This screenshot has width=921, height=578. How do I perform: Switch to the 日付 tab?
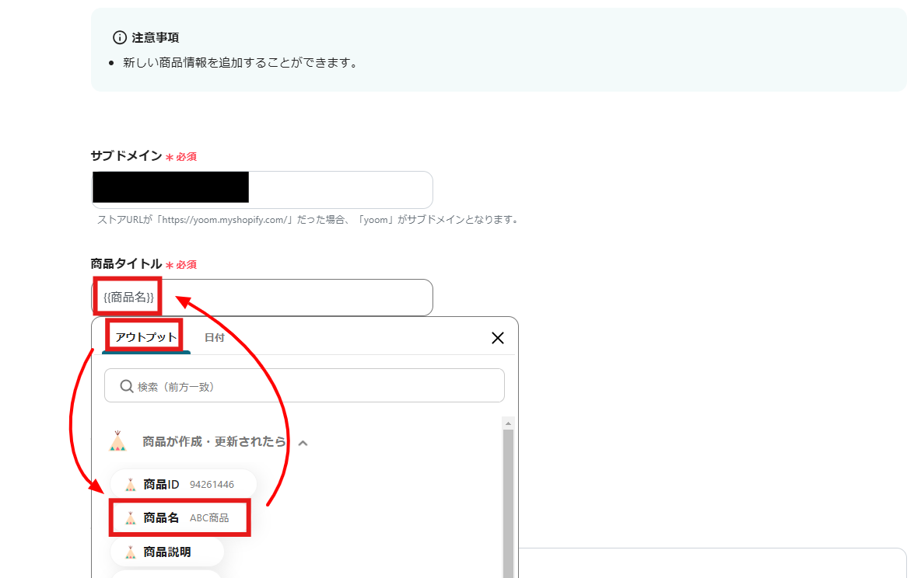tap(215, 338)
